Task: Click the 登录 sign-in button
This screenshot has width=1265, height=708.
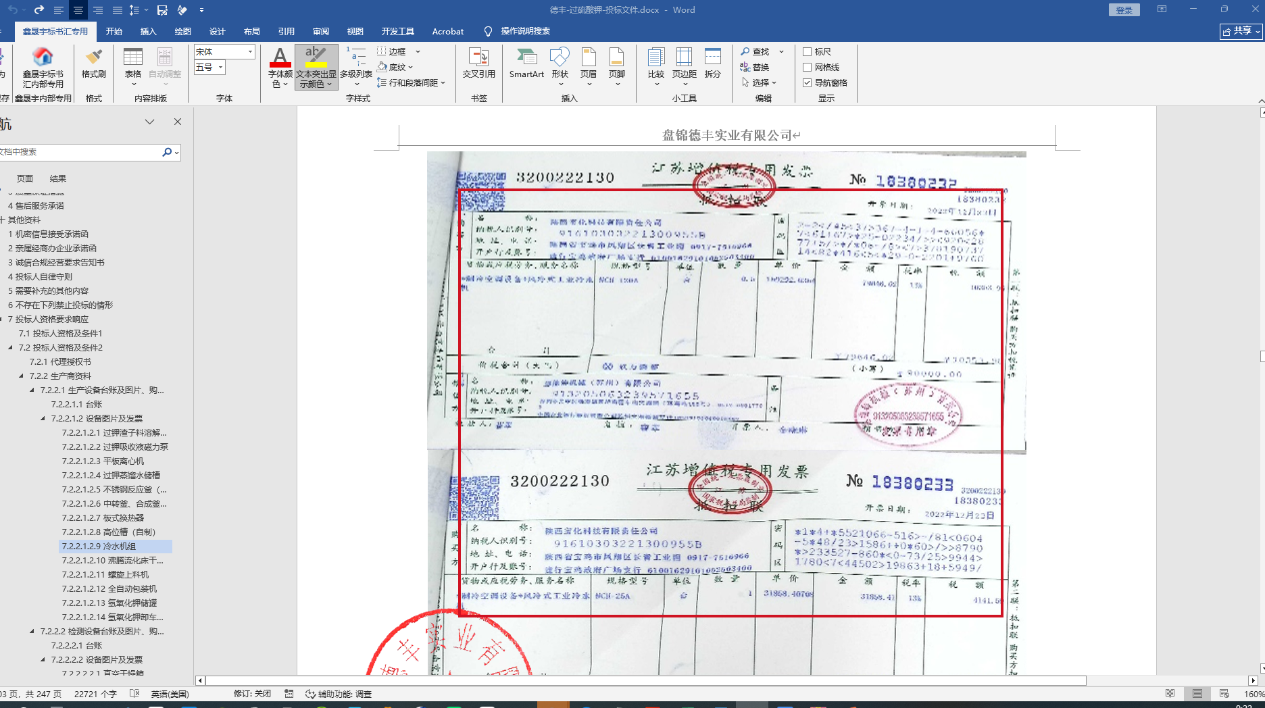Action: point(1124,10)
